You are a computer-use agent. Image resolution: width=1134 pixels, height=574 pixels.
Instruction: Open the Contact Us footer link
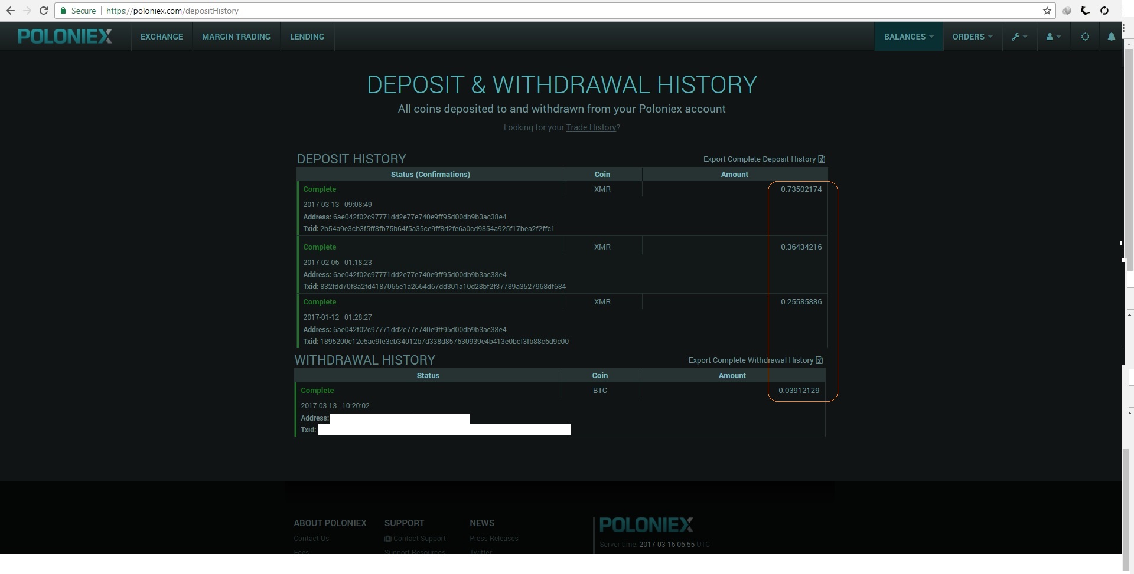(x=311, y=539)
